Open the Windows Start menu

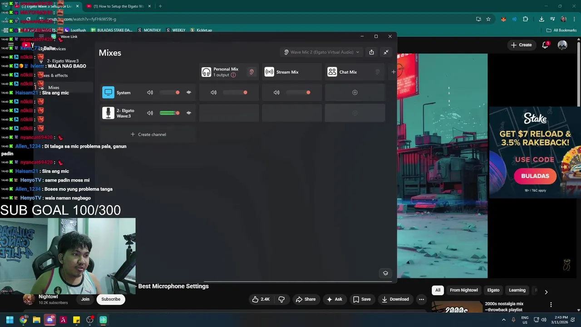pos(10,320)
